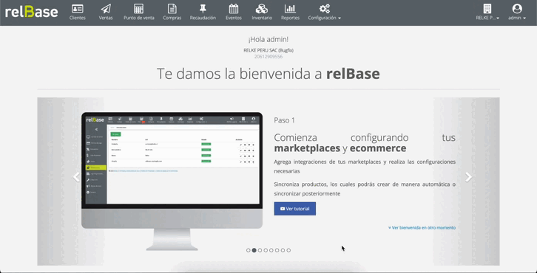Click 'RELKE PERU SAC (Bugfix)' company text
This screenshot has height=273, width=537.
(268, 50)
